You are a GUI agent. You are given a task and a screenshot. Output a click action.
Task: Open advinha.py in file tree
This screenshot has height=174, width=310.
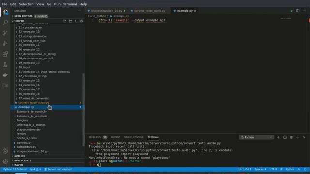pos(24,143)
